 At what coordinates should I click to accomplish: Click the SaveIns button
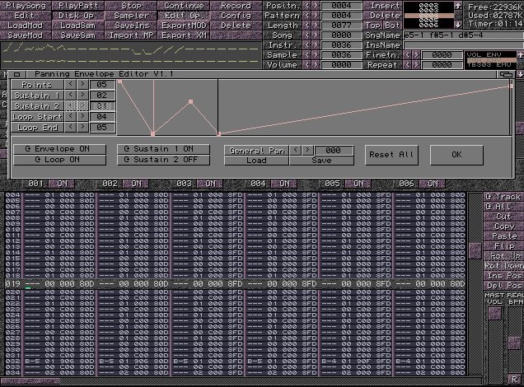[x=131, y=26]
